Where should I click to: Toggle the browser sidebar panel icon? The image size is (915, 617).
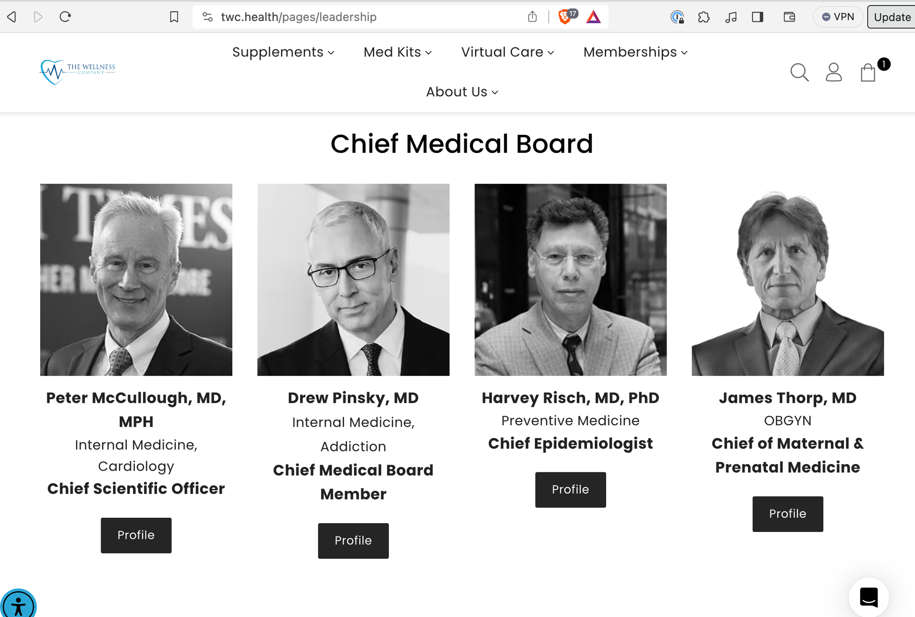coord(758,17)
